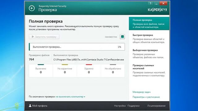Viewport: 198px width, 111px height.
Task: Click the Kaspersky logo in header
Action: click(157, 10)
